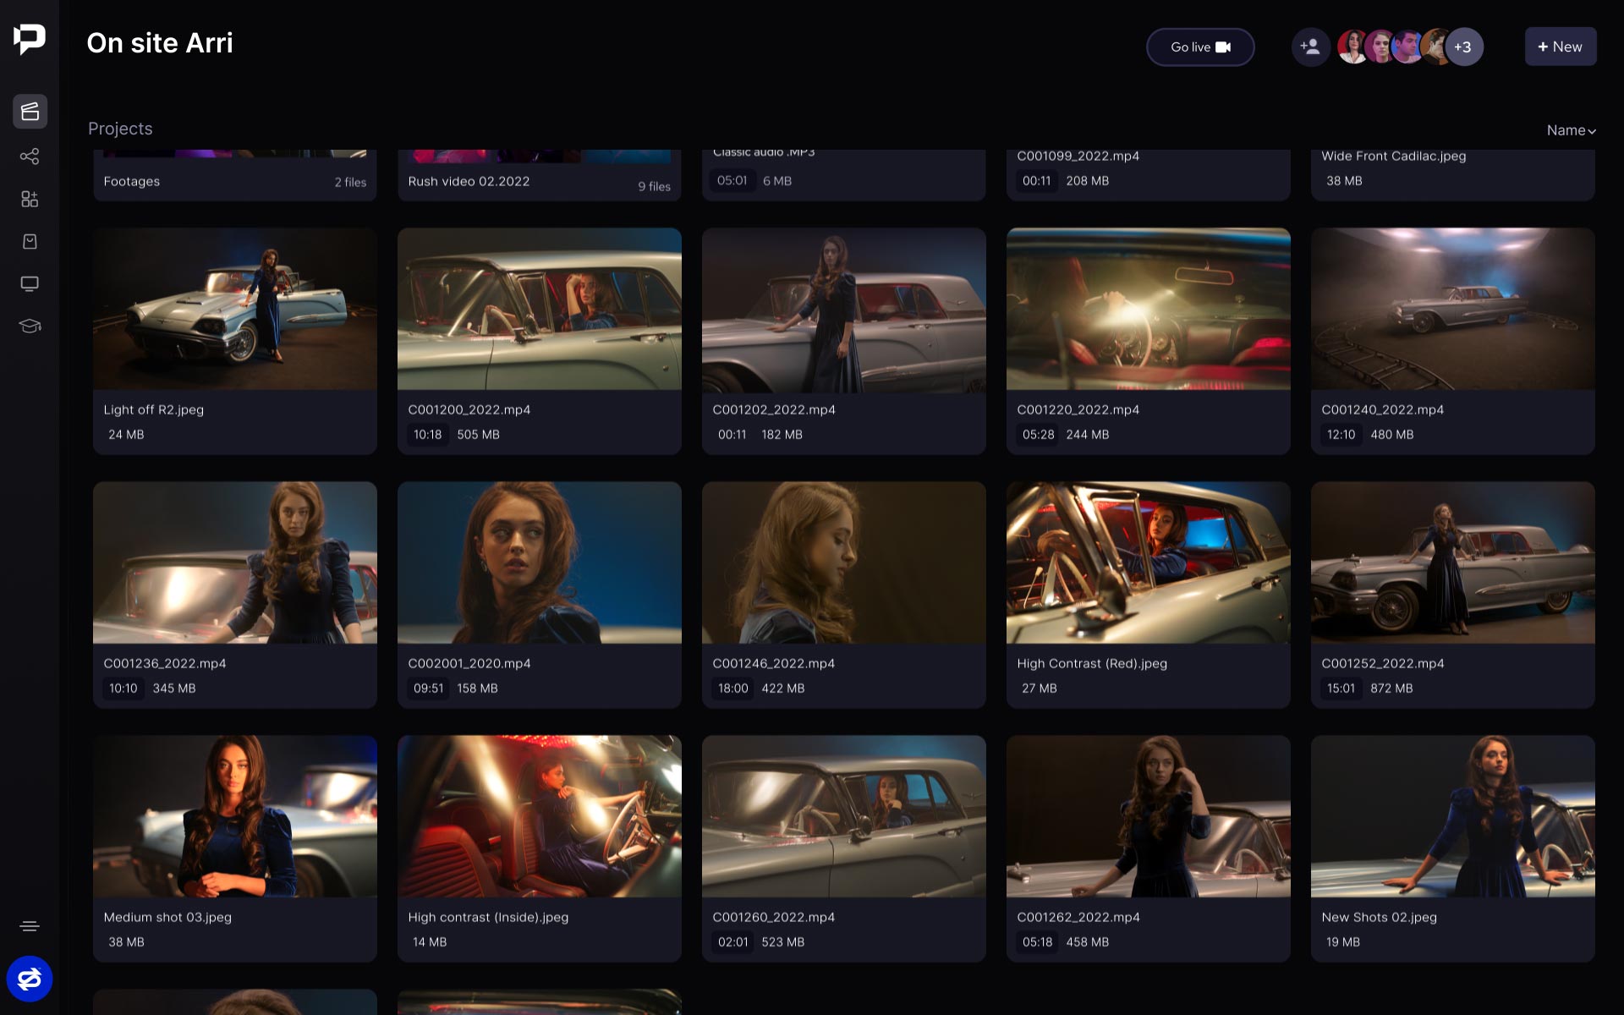
Task: Click the 523 MB file size
Action: pyautogui.click(x=783, y=942)
